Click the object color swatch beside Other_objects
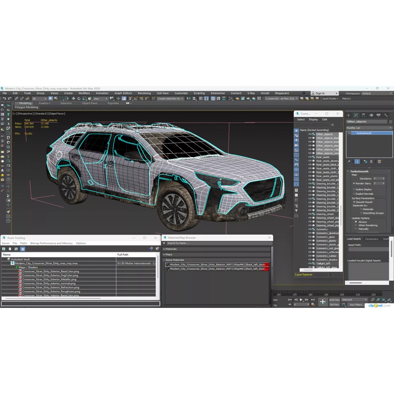This screenshot has width=394, height=394. (390, 121)
